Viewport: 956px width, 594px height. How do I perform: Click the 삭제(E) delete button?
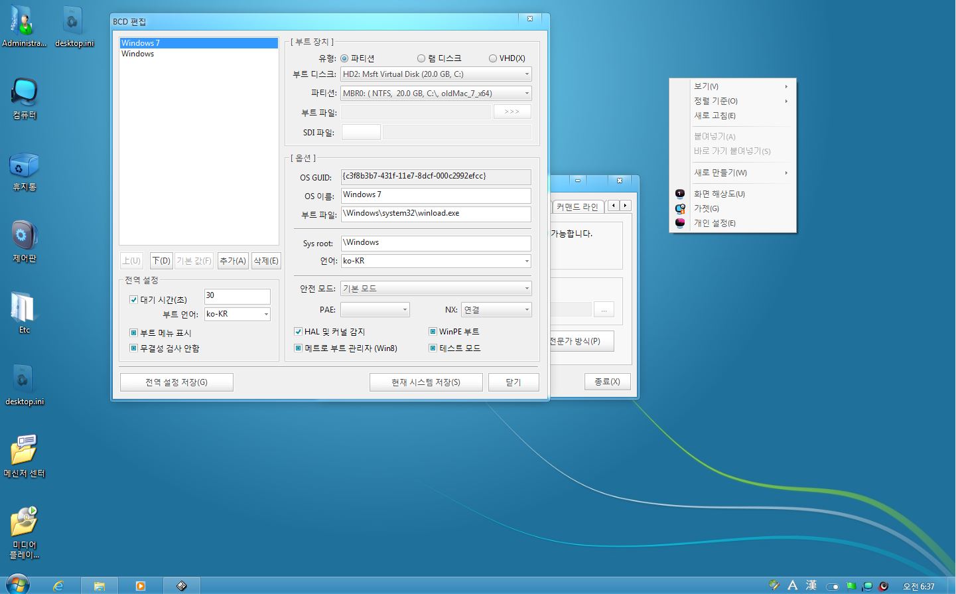tap(266, 261)
